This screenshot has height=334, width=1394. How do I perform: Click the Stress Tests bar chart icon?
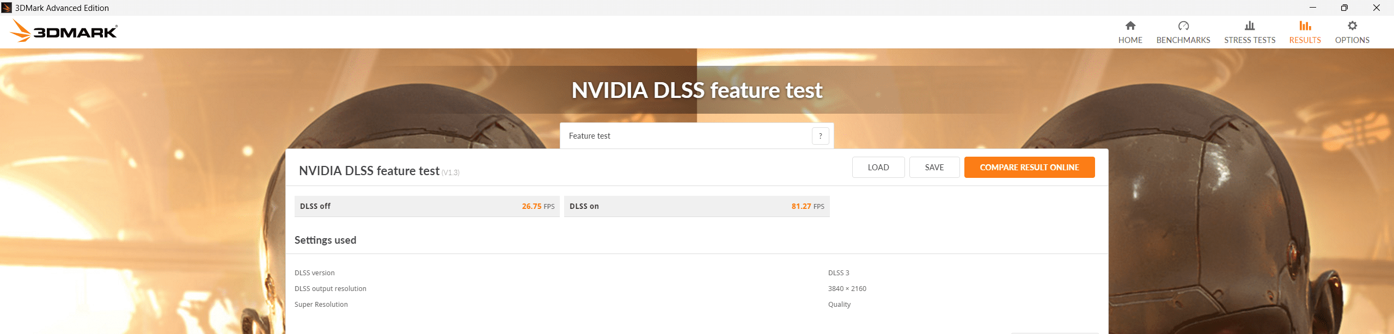coord(1250,26)
